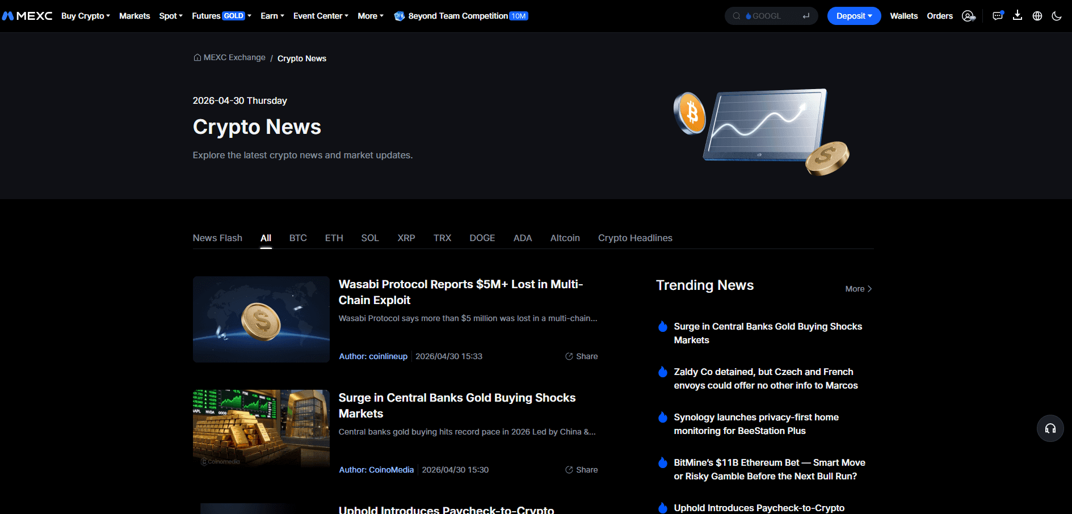The width and height of the screenshot is (1072, 514).
Task: Open the Deposit dropdown button
Action: tap(854, 16)
